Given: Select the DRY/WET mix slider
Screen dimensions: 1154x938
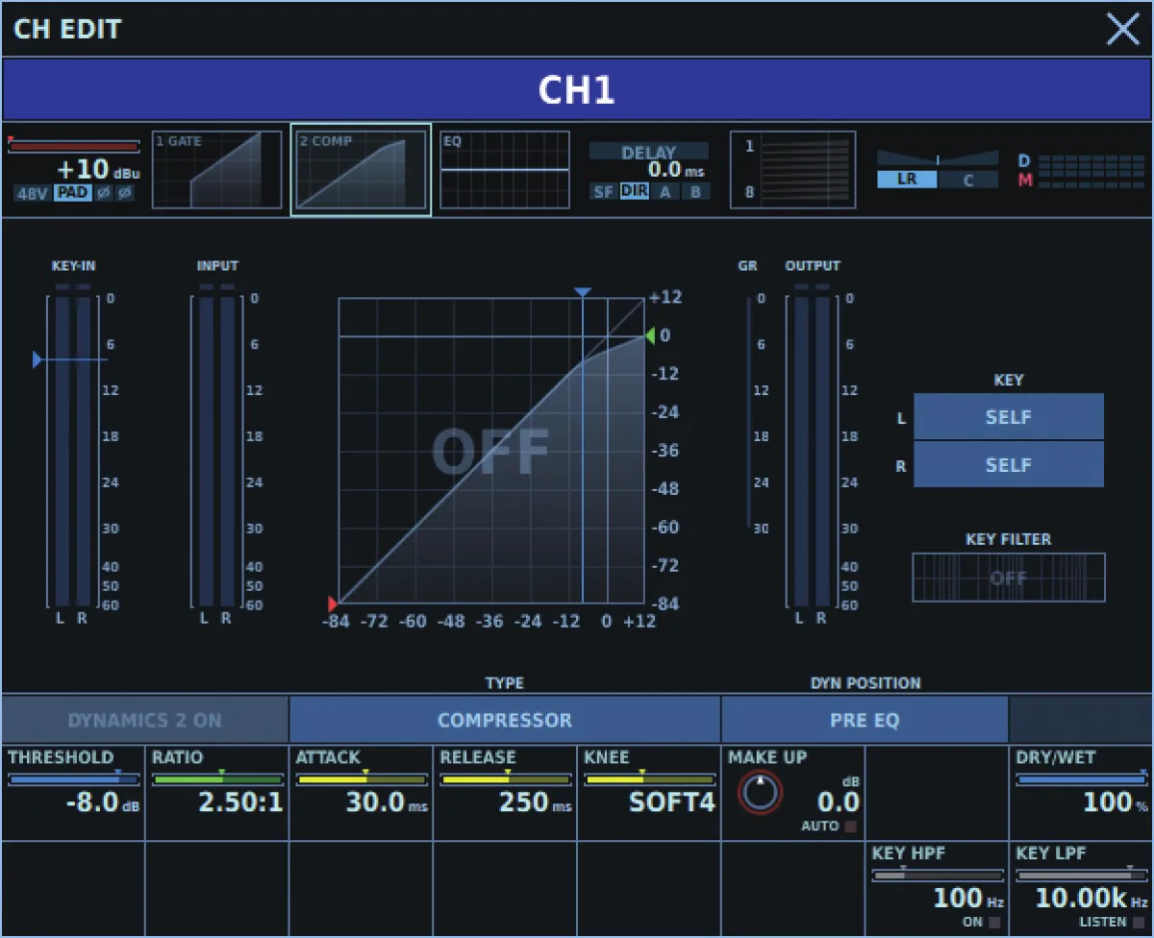Looking at the screenshot, I should pyautogui.click(x=1082, y=779).
